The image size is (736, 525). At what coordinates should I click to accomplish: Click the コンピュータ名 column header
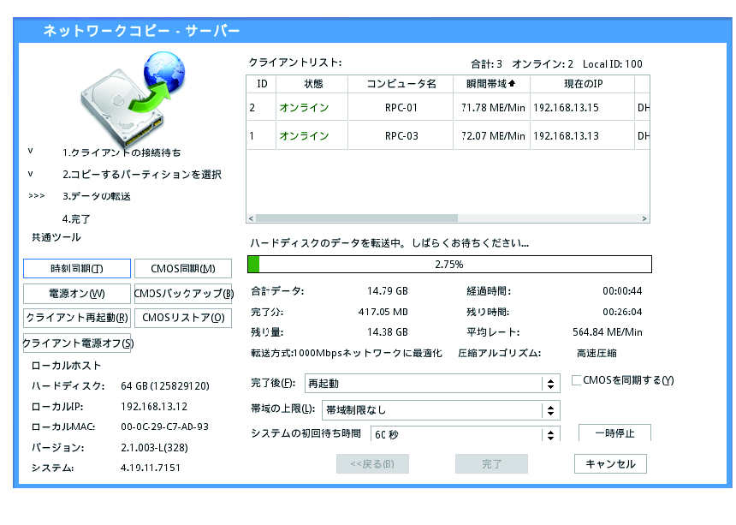coord(401,84)
